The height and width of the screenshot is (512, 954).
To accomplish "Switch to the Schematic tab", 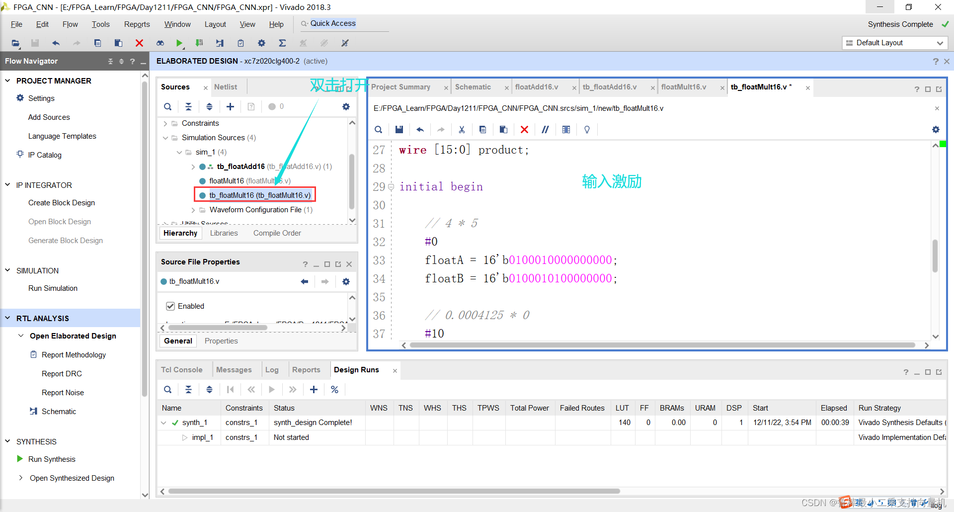I will [473, 87].
